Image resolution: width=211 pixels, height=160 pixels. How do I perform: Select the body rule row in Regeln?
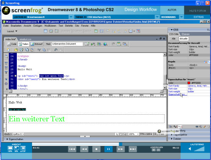189,65
